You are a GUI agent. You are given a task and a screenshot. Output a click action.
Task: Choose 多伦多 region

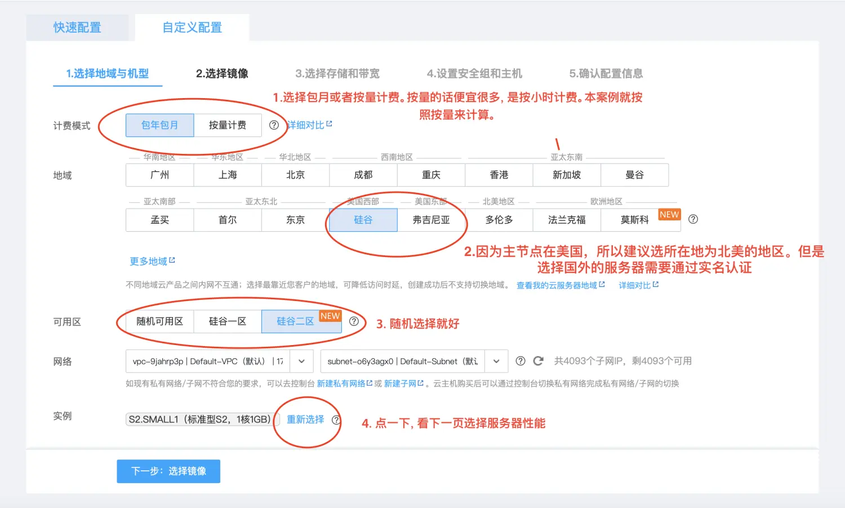(x=499, y=220)
